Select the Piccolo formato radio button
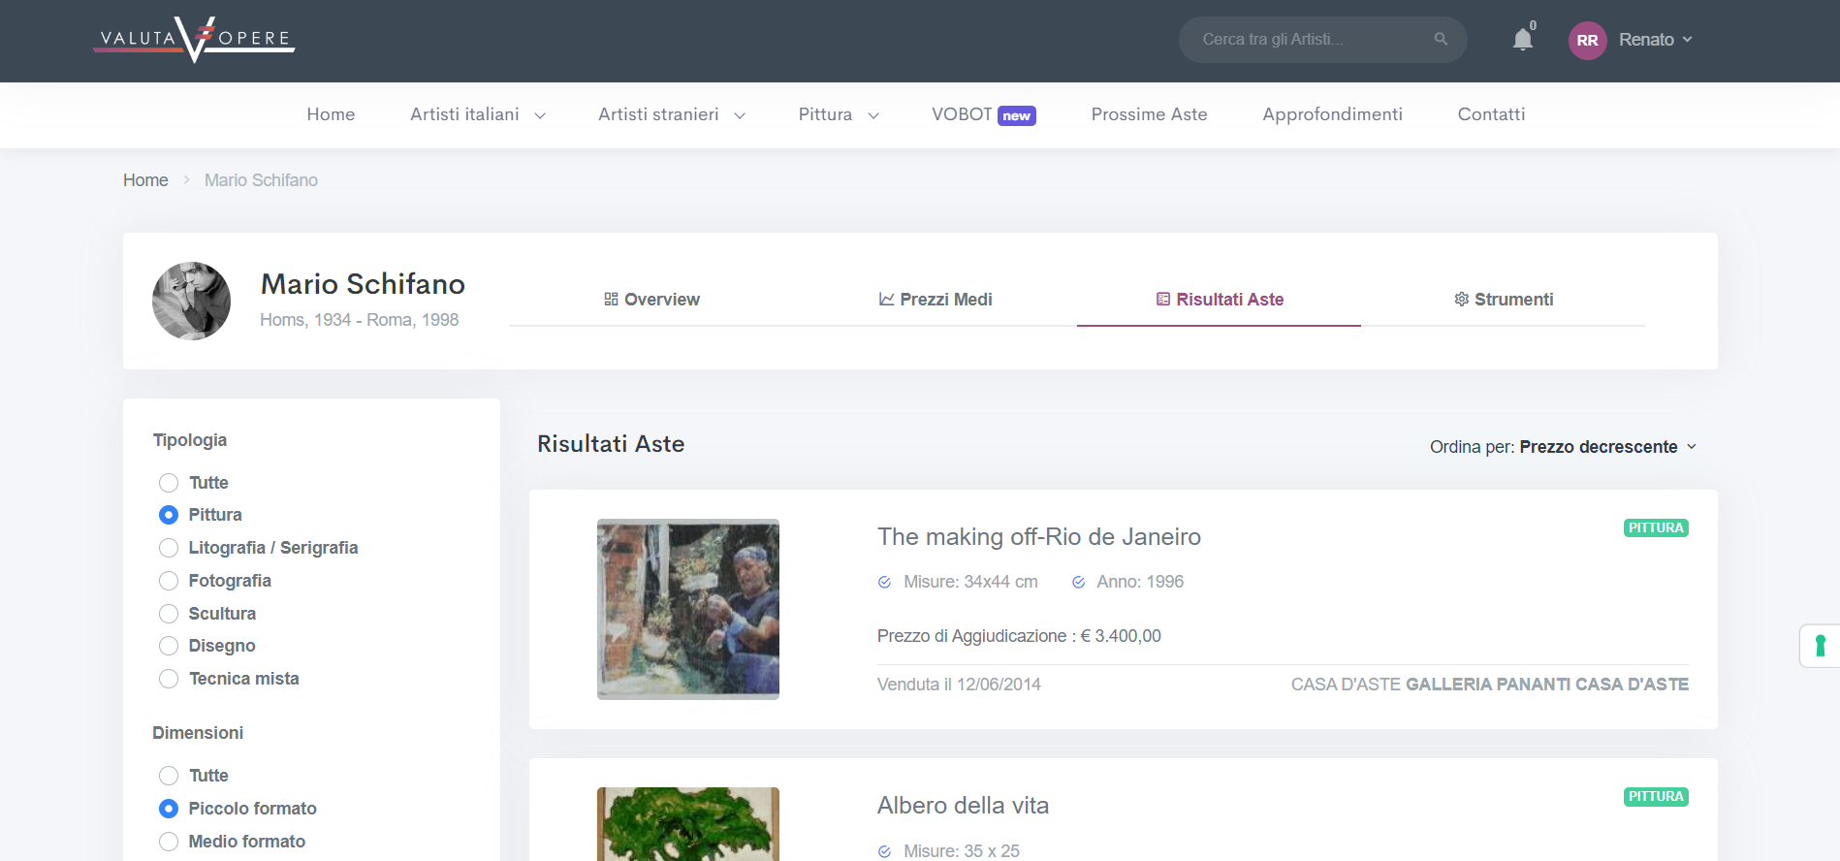The height and width of the screenshot is (861, 1840). click(x=169, y=809)
